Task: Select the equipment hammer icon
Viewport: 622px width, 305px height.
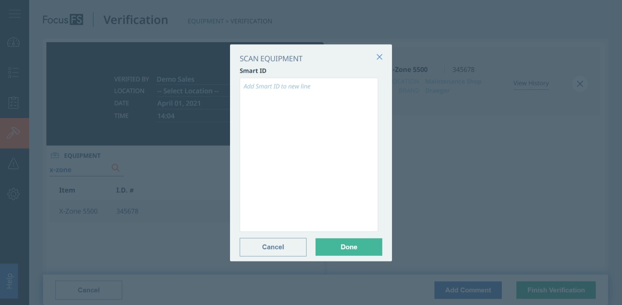Action: (13, 133)
